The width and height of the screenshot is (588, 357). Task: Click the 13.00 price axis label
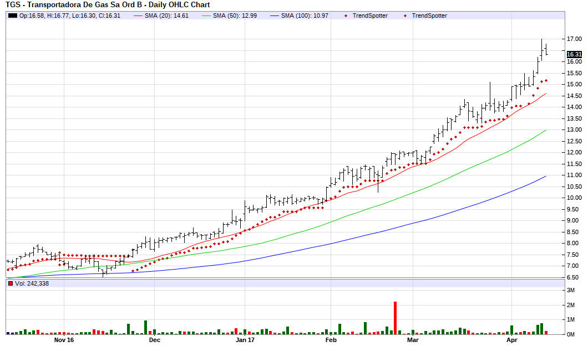574,130
